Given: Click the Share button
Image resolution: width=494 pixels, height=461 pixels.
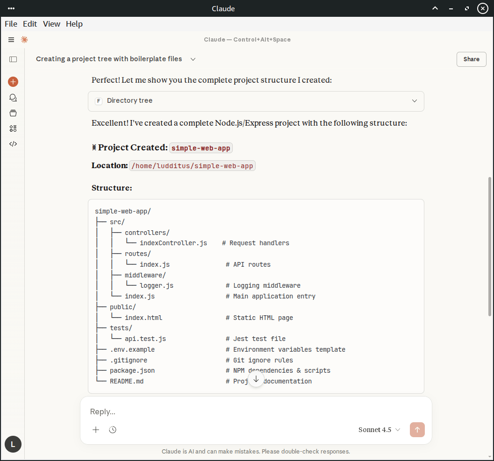Looking at the screenshot, I should [471, 59].
